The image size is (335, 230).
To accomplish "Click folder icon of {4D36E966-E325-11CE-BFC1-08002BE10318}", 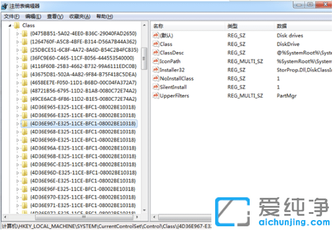I will click(x=25, y=116).
